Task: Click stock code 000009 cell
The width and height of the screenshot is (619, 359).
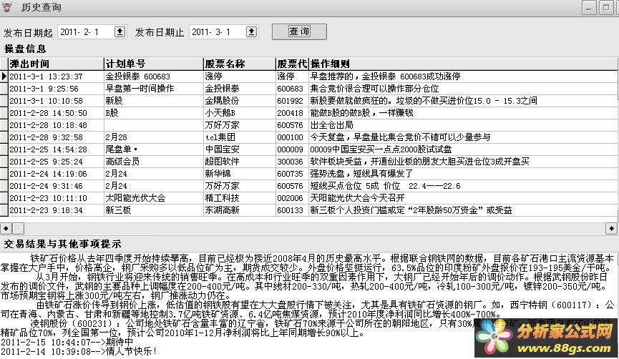Action: pos(292,149)
